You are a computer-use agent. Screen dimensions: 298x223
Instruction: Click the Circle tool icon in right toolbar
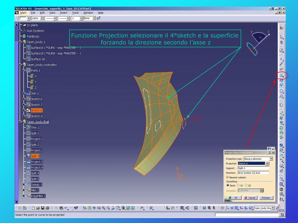(x=281, y=91)
